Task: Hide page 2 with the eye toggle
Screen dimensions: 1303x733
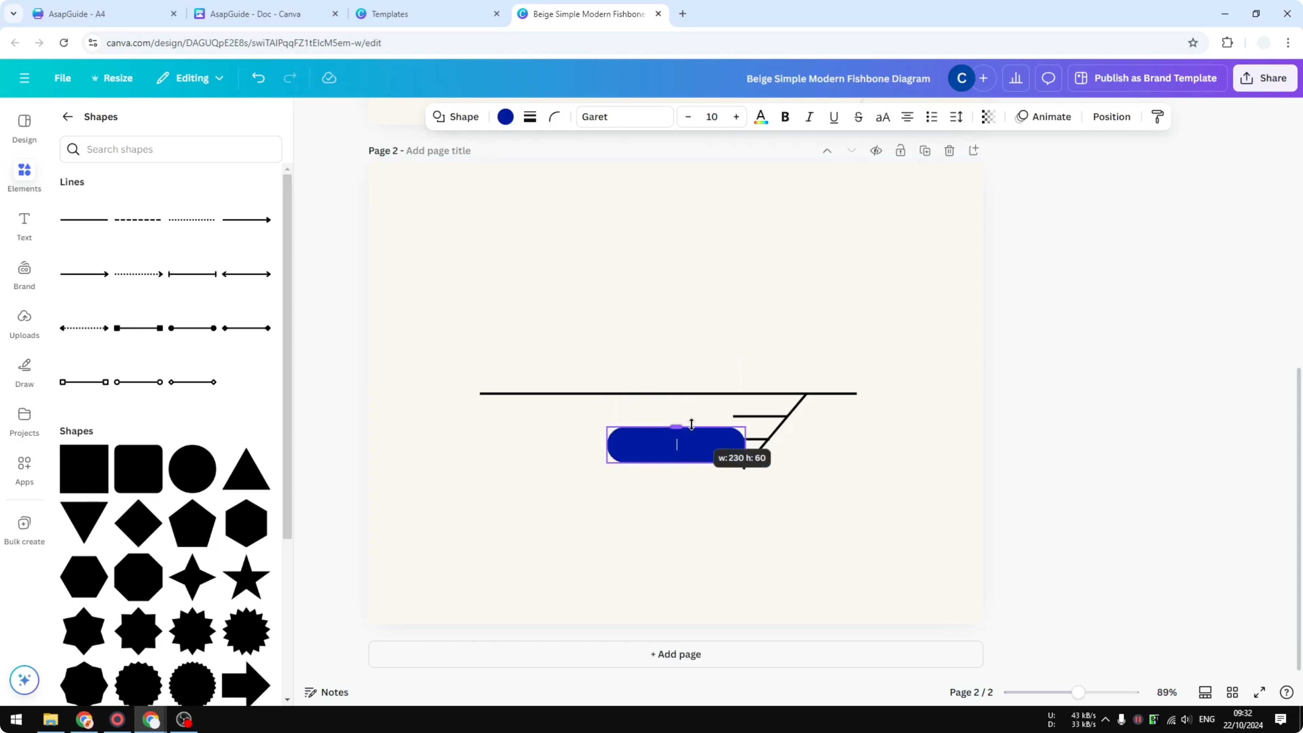Action: (x=876, y=150)
